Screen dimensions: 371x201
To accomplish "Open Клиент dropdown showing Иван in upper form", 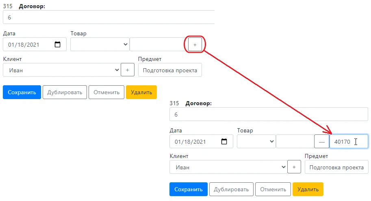I will click(x=62, y=70).
